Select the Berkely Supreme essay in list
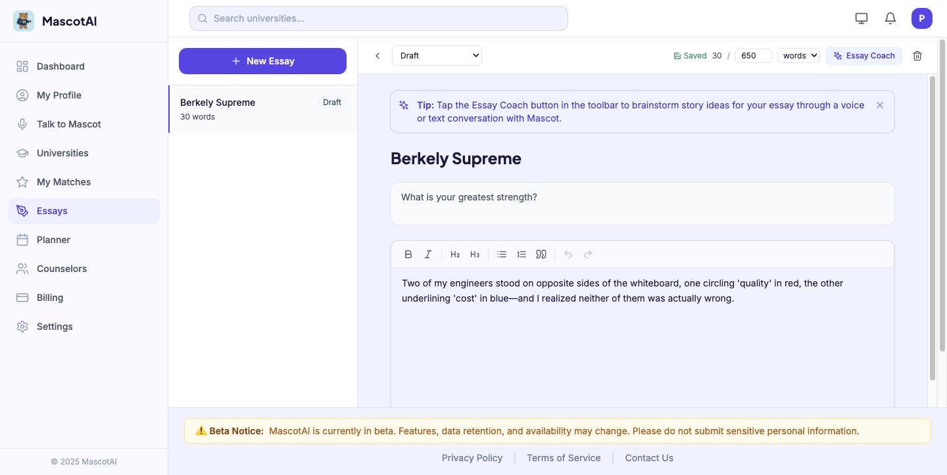 (x=263, y=109)
